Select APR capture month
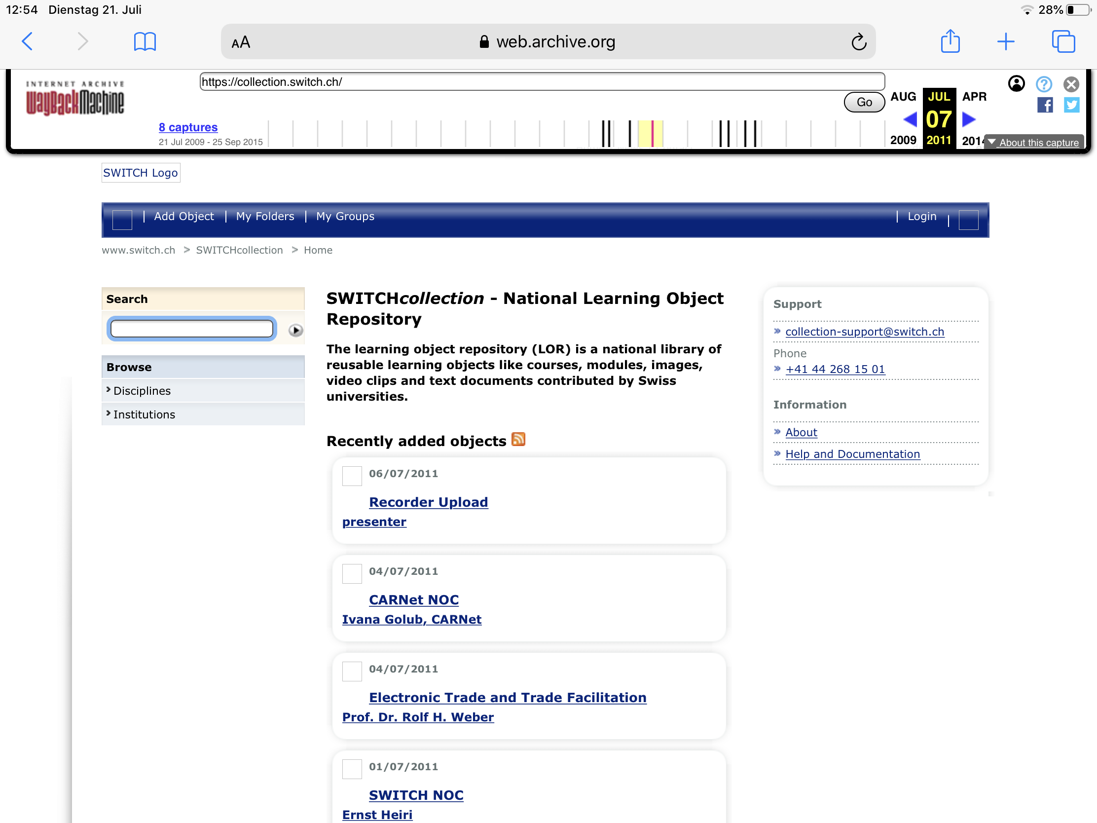Viewport: 1097px width, 823px height. [974, 96]
